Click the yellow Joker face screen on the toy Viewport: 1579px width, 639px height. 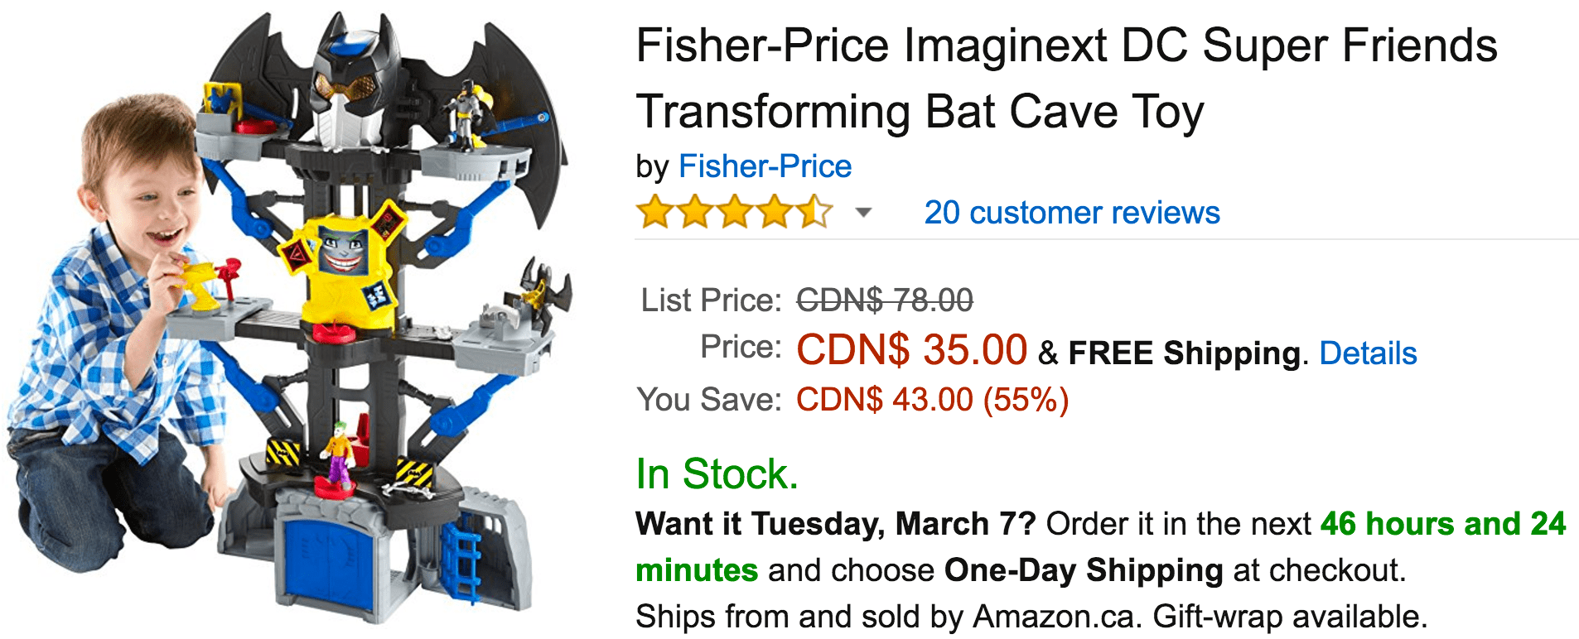[x=342, y=248]
